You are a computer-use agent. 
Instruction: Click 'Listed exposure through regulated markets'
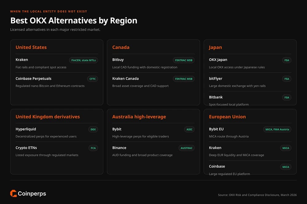pos(47,155)
